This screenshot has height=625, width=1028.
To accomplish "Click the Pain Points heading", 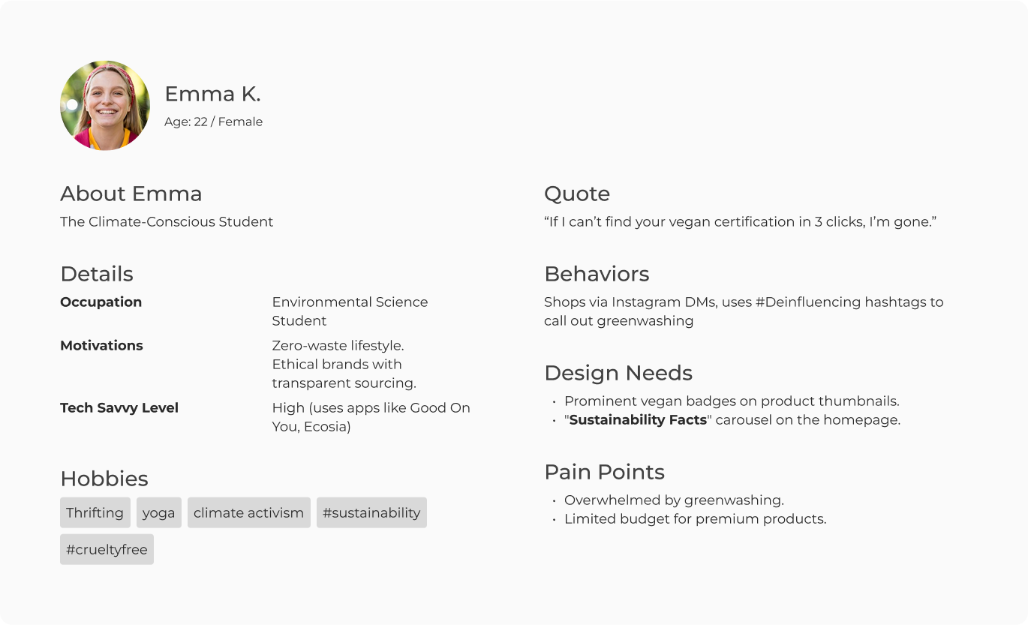I will [x=604, y=472].
